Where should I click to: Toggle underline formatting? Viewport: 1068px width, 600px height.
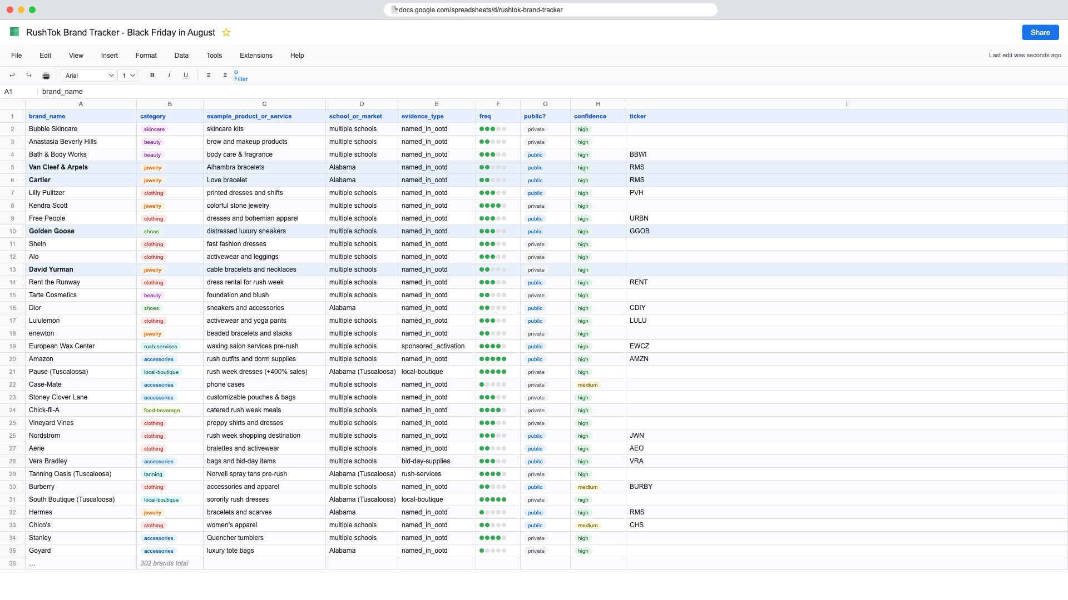click(x=186, y=76)
